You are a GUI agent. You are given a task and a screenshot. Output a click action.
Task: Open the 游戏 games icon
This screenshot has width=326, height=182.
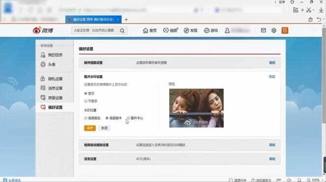tap(207, 30)
